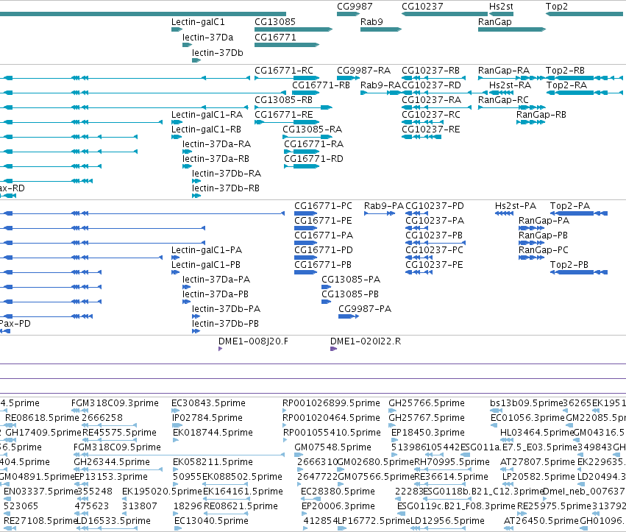Screen dimensions: 626x532
Task: Select the Top2-PB protein label
Action: click(569, 266)
